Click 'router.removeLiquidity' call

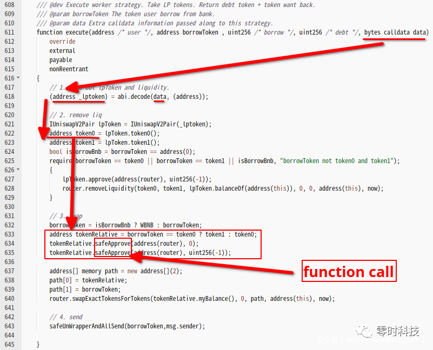click(98, 189)
